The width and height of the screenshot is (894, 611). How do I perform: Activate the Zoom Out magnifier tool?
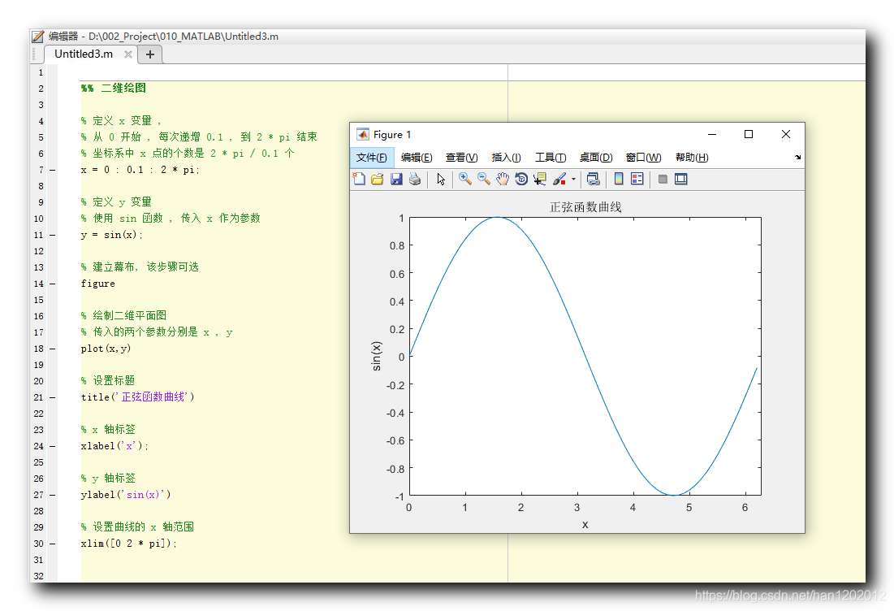(484, 179)
